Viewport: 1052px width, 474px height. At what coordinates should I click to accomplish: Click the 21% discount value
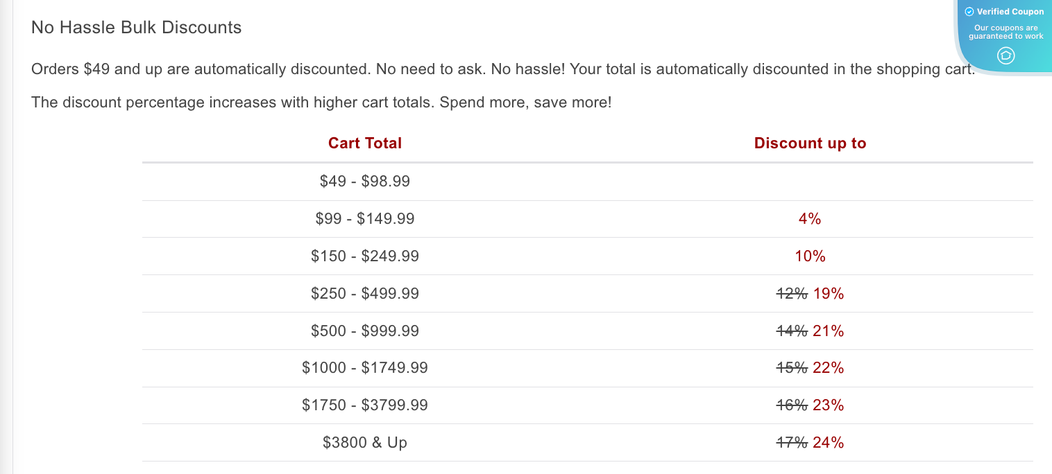pos(829,331)
